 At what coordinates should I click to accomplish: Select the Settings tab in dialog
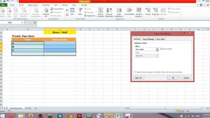tap(137, 39)
